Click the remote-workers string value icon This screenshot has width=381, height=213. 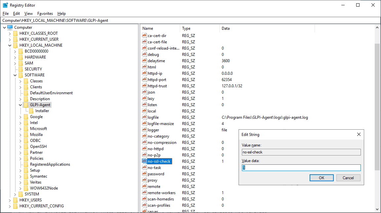point(144,193)
